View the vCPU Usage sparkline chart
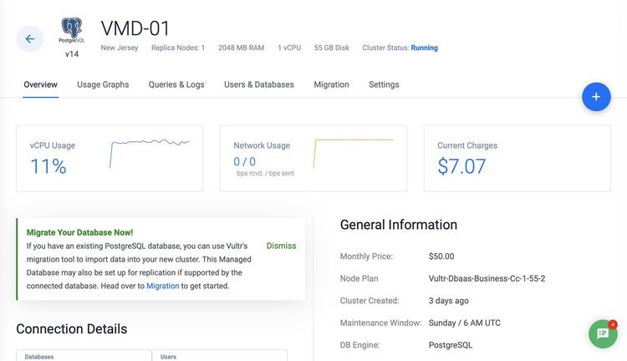This screenshot has height=361, width=627. 150,153
